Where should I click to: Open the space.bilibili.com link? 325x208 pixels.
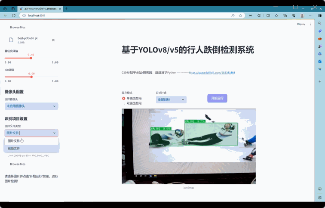pos(212,73)
